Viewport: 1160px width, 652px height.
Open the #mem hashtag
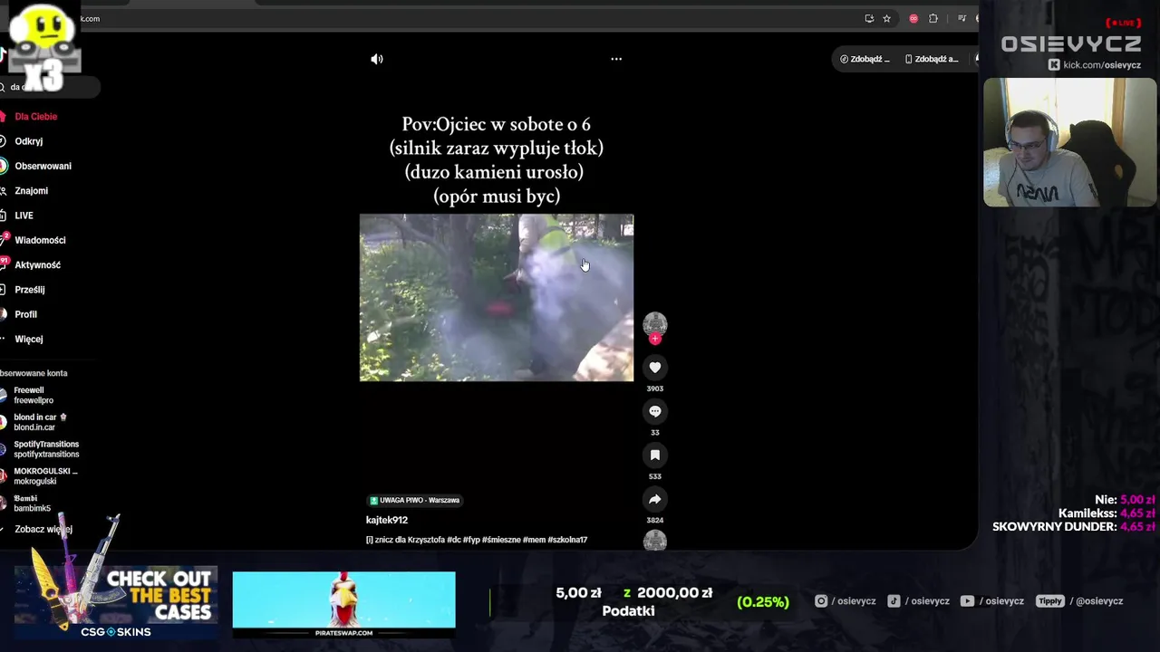(x=534, y=540)
